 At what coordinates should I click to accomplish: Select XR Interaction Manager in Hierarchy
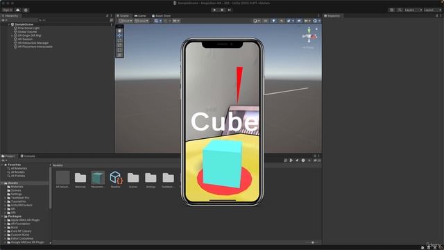pos(33,43)
